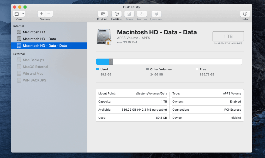Click the 886.22 GB available value

[144, 110]
